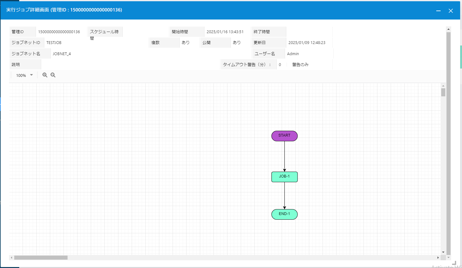Select the JOB-1 job node
The width and height of the screenshot is (462, 268).
[284, 177]
